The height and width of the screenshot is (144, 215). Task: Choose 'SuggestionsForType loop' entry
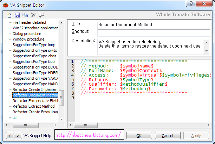34,45
